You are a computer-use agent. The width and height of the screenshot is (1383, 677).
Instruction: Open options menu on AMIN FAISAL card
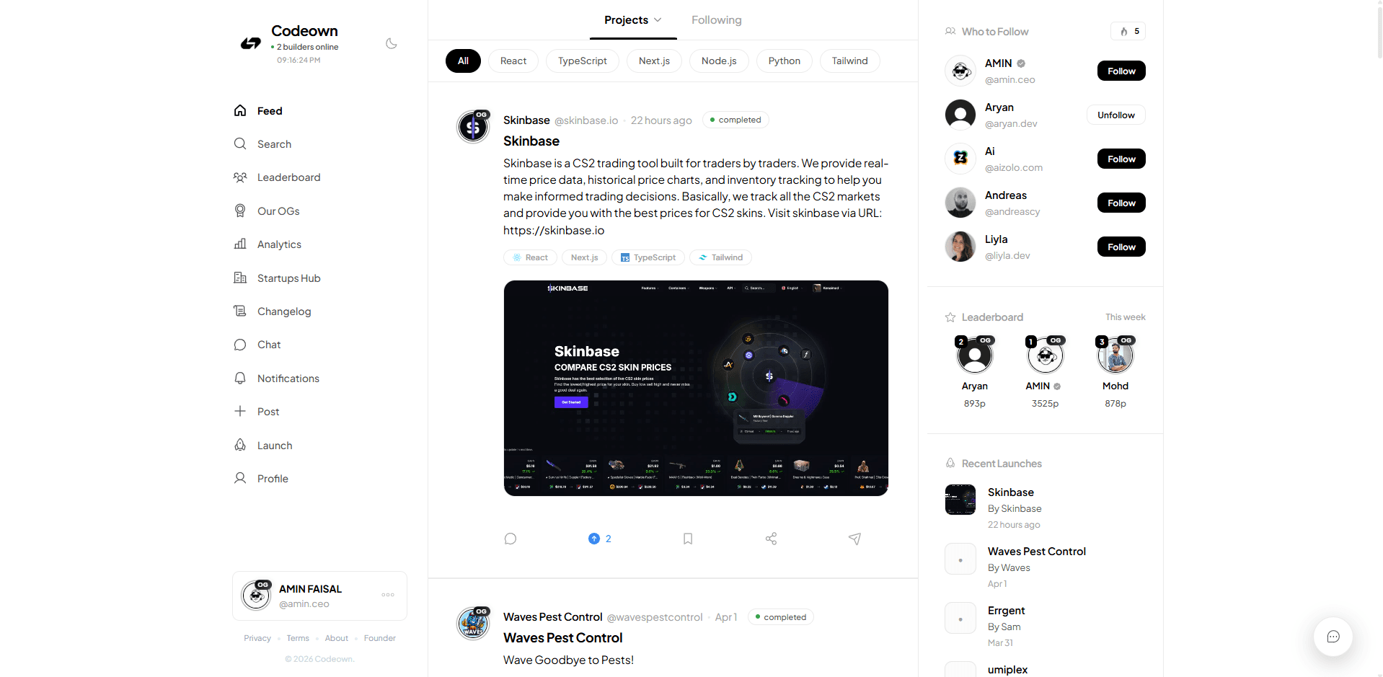tap(387, 595)
